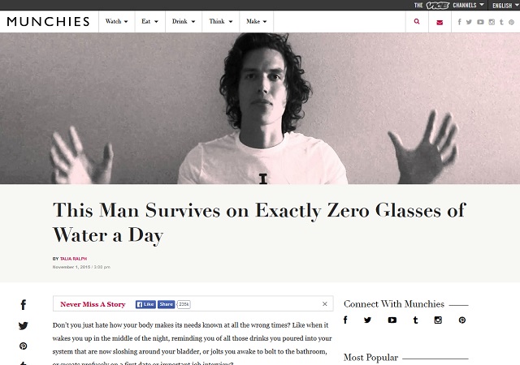The height and width of the screenshot is (365, 520).
Task: Share article via left sidebar Facebook icon
Action: (x=24, y=304)
